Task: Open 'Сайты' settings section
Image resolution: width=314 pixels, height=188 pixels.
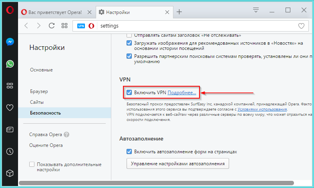Action: click(37, 102)
